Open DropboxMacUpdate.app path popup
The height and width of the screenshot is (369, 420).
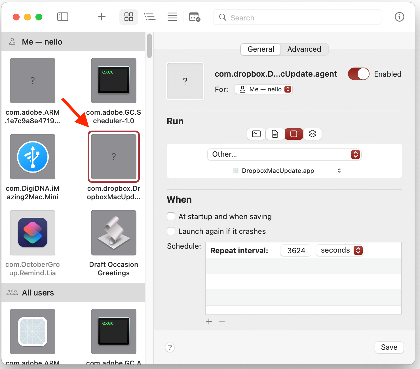coord(287,171)
